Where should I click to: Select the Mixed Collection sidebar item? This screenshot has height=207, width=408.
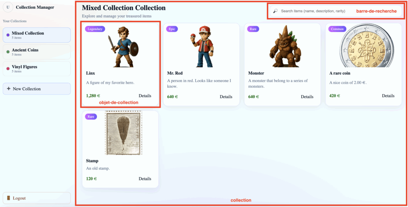[37, 35]
